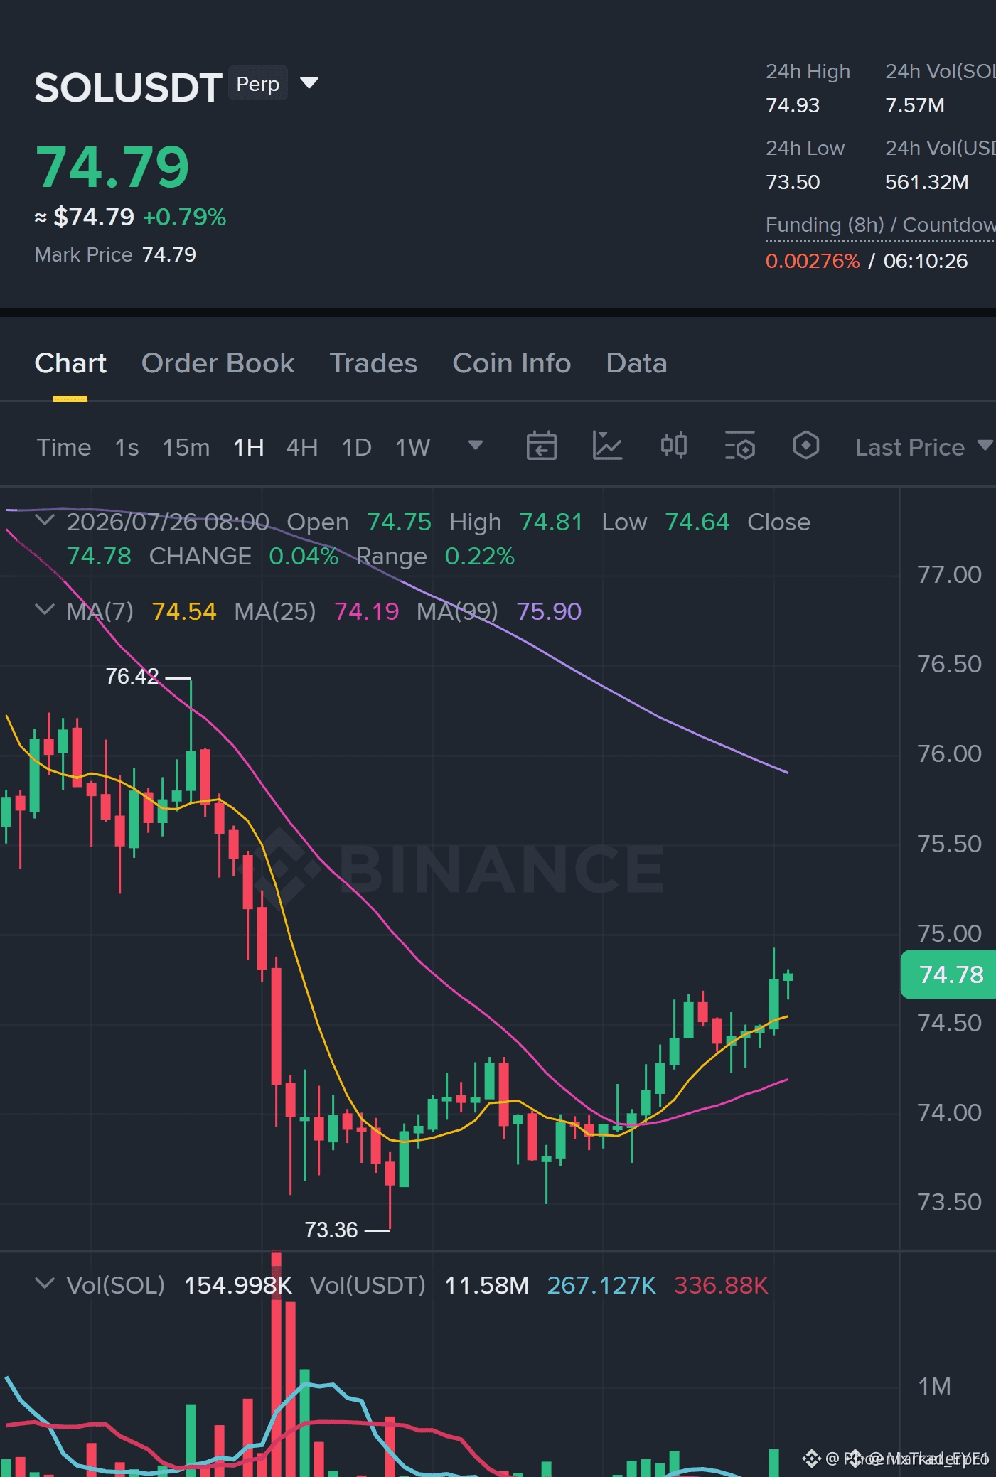Select the candlestick chart style icon
Viewport: 996px width, 1477px height.
click(673, 446)
